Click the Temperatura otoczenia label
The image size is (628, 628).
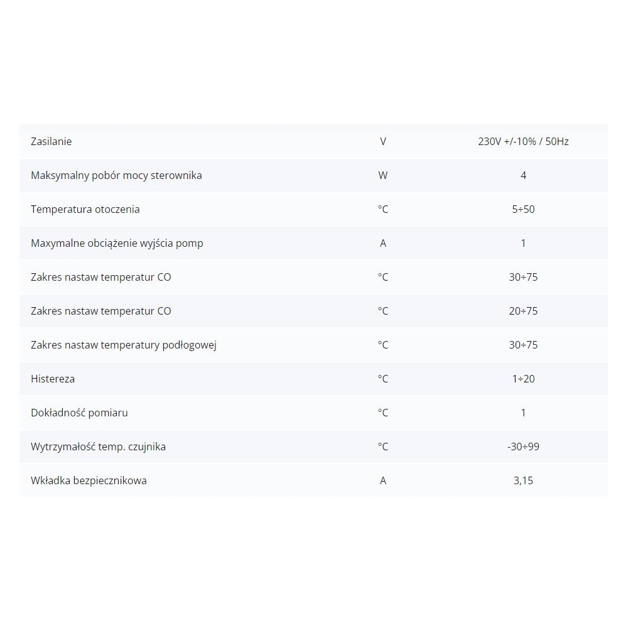85,209
